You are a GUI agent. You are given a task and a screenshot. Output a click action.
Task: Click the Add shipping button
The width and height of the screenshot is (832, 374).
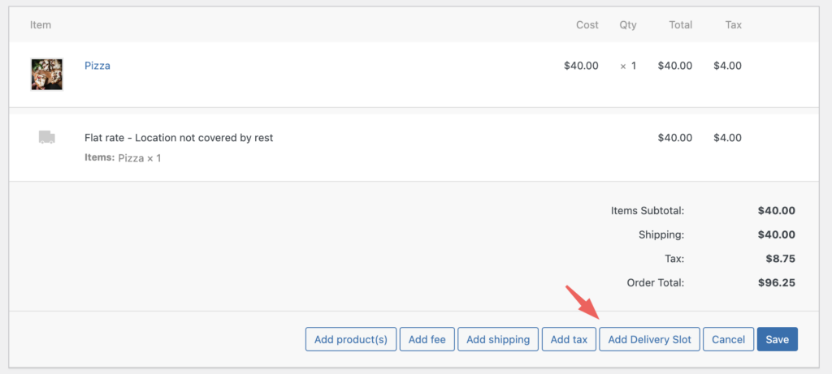(498, 339)
